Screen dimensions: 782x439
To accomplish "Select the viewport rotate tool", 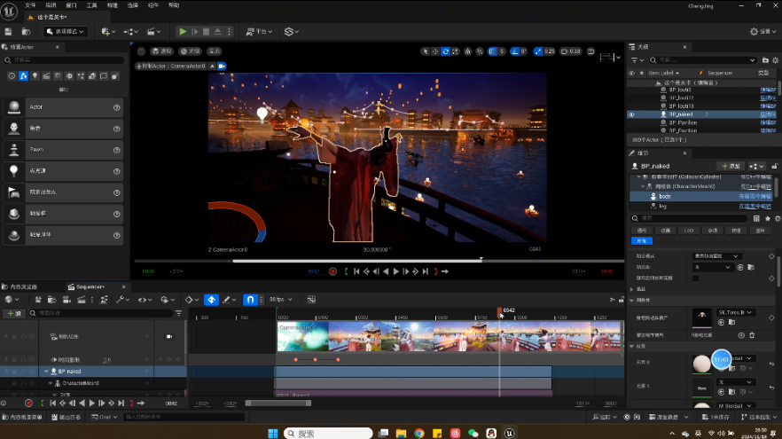I will [445, 51].
